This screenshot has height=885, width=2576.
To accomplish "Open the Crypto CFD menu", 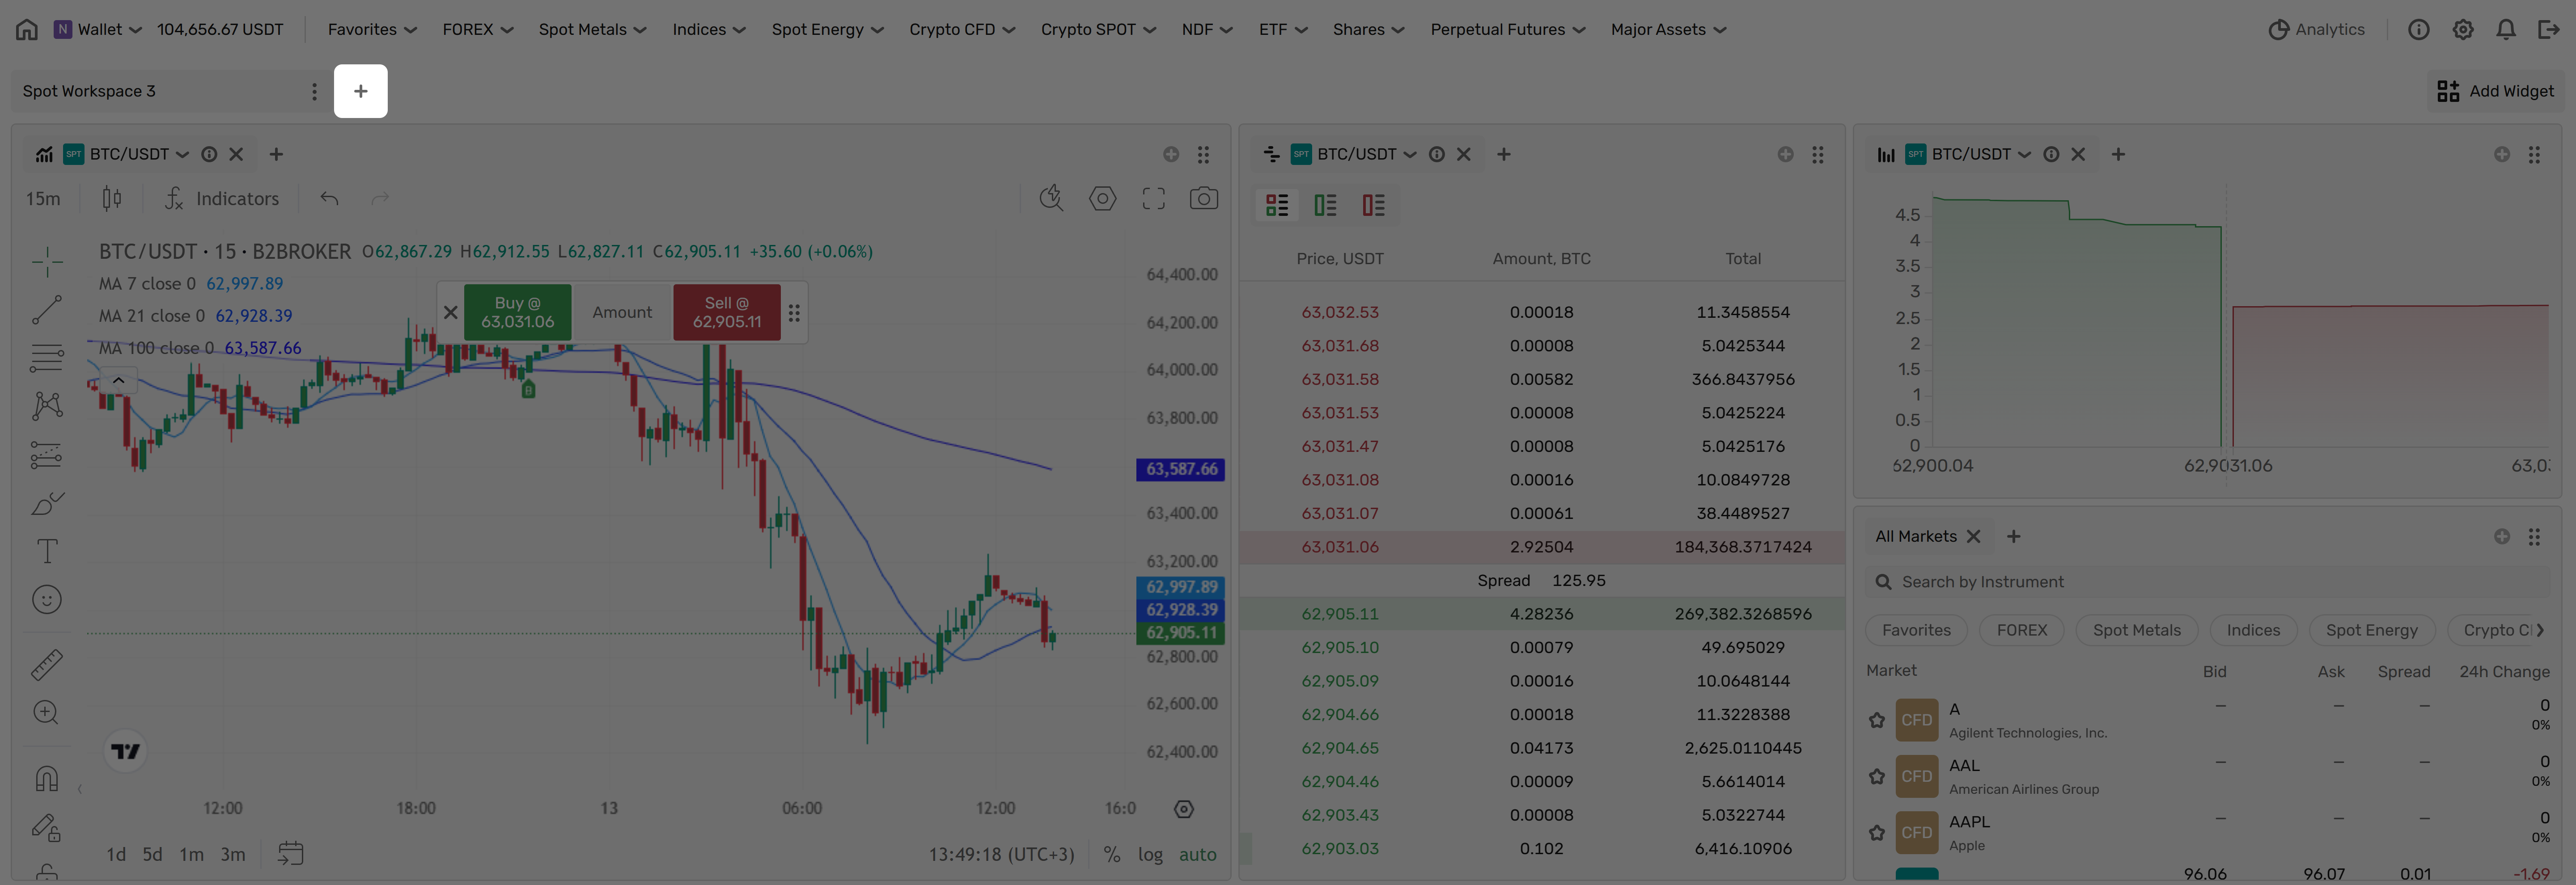I will 962,29.
